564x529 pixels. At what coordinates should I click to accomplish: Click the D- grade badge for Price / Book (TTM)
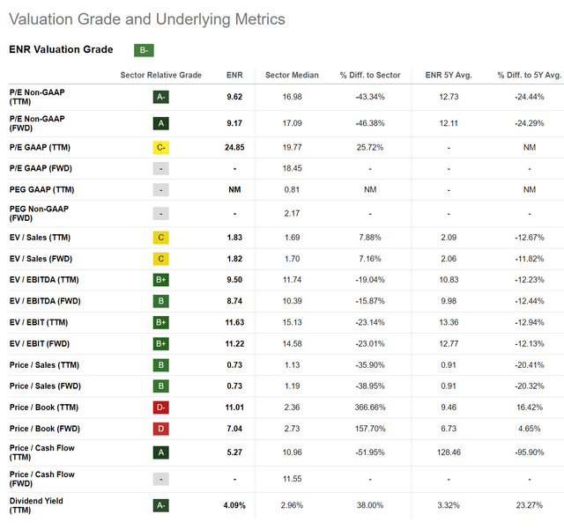pyautogui.click(x=160, y=408)
